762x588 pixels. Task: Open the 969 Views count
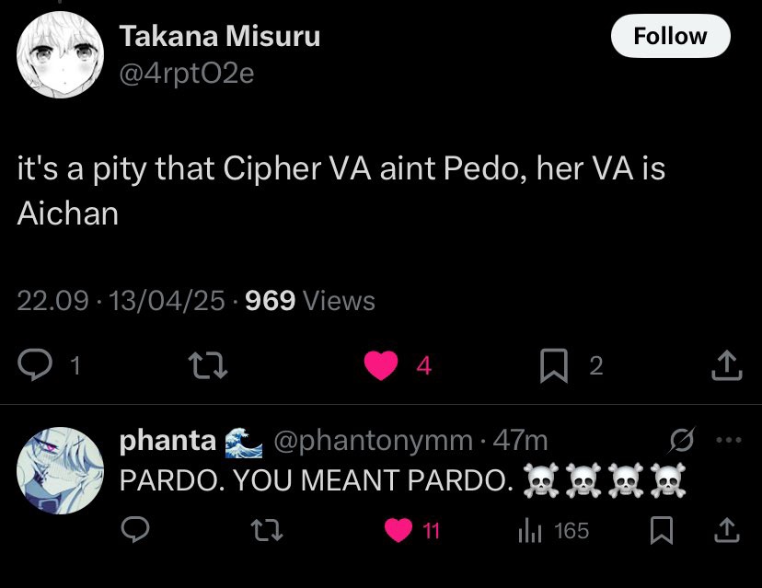(x=311, y=301)
